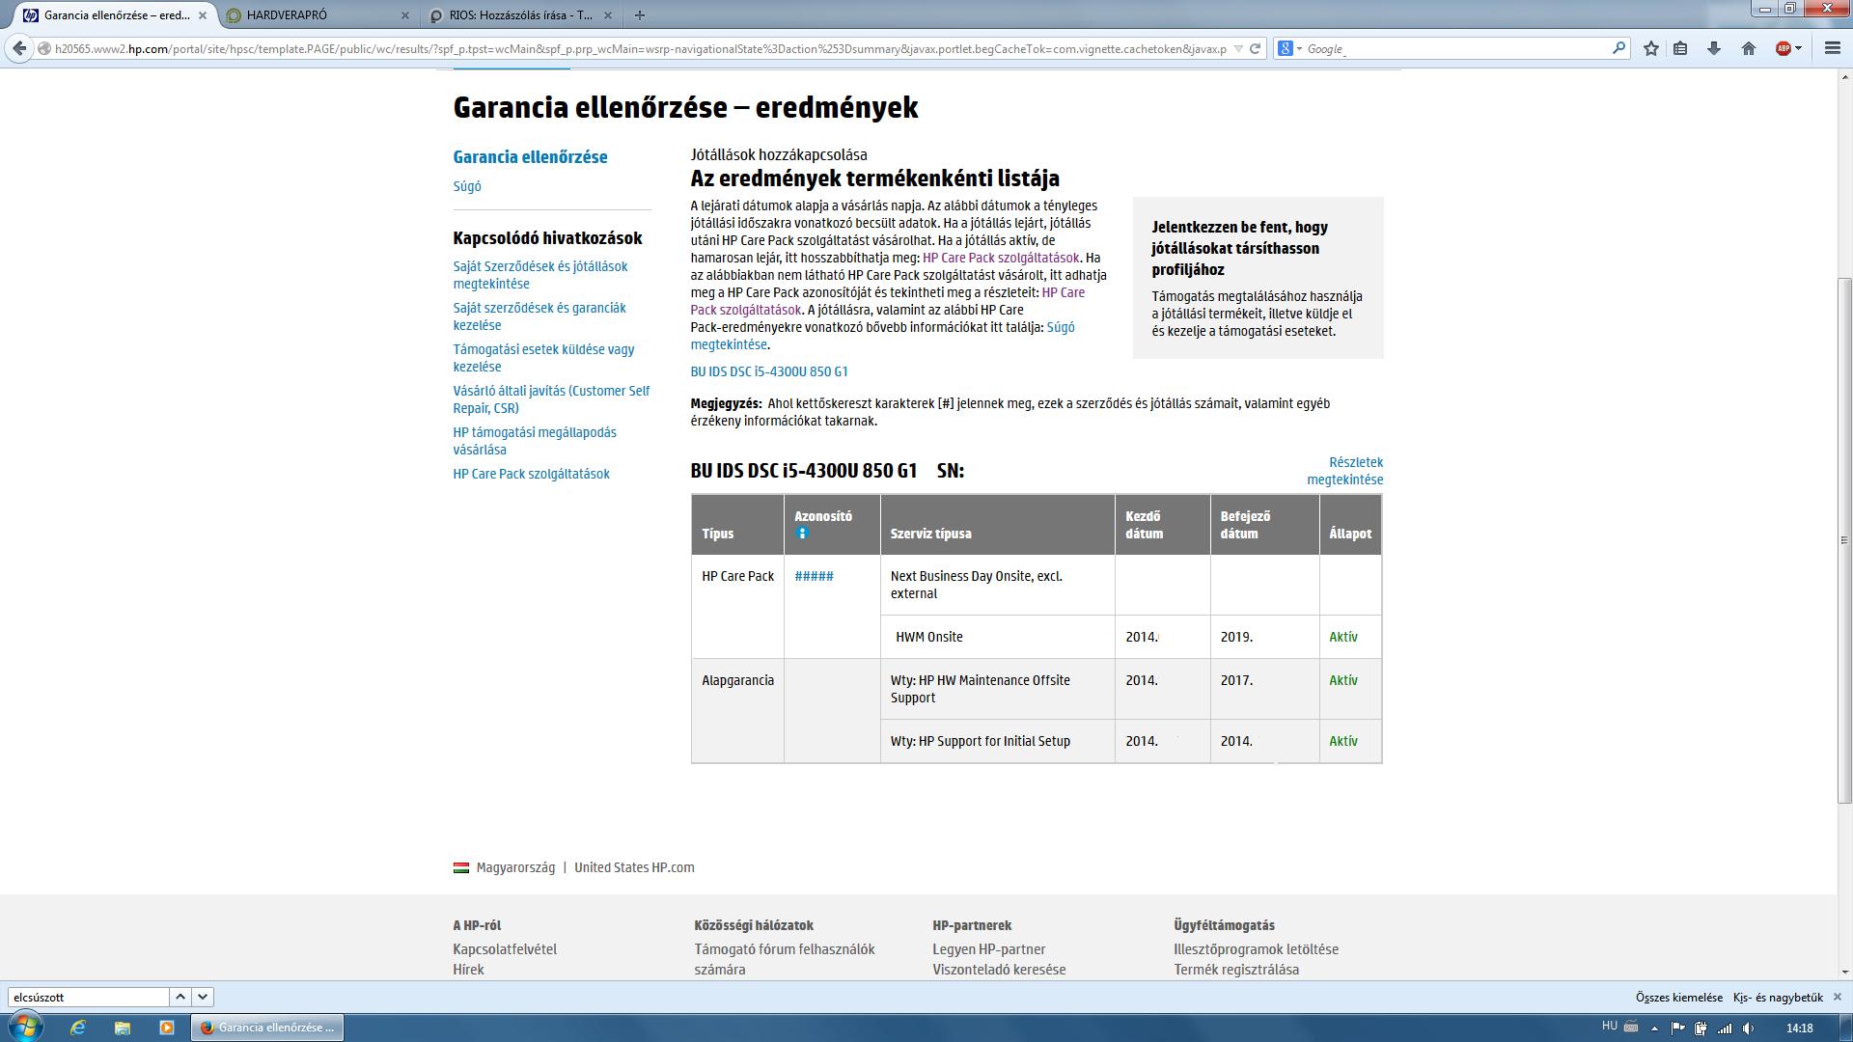
Task: Go back with the browser back arrow
Action: click(20, 48)
